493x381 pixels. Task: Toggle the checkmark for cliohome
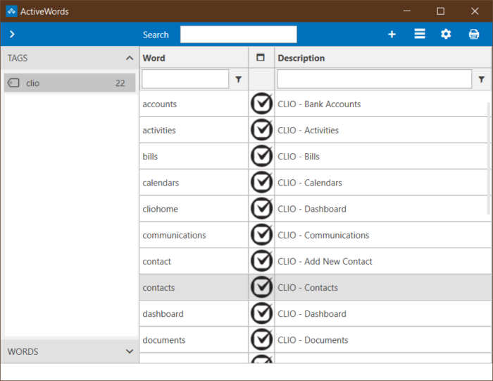261,208
